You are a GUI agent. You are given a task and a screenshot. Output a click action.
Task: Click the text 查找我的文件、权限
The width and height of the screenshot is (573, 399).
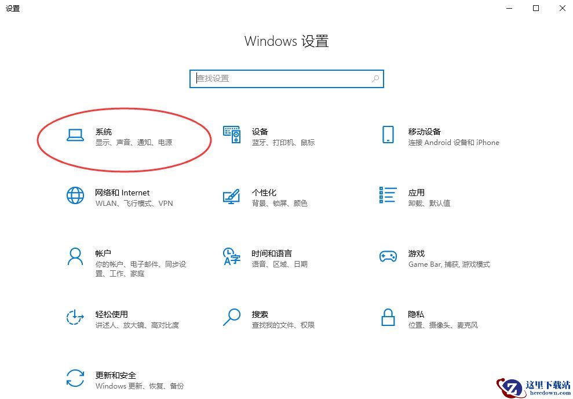pos(283,325)
